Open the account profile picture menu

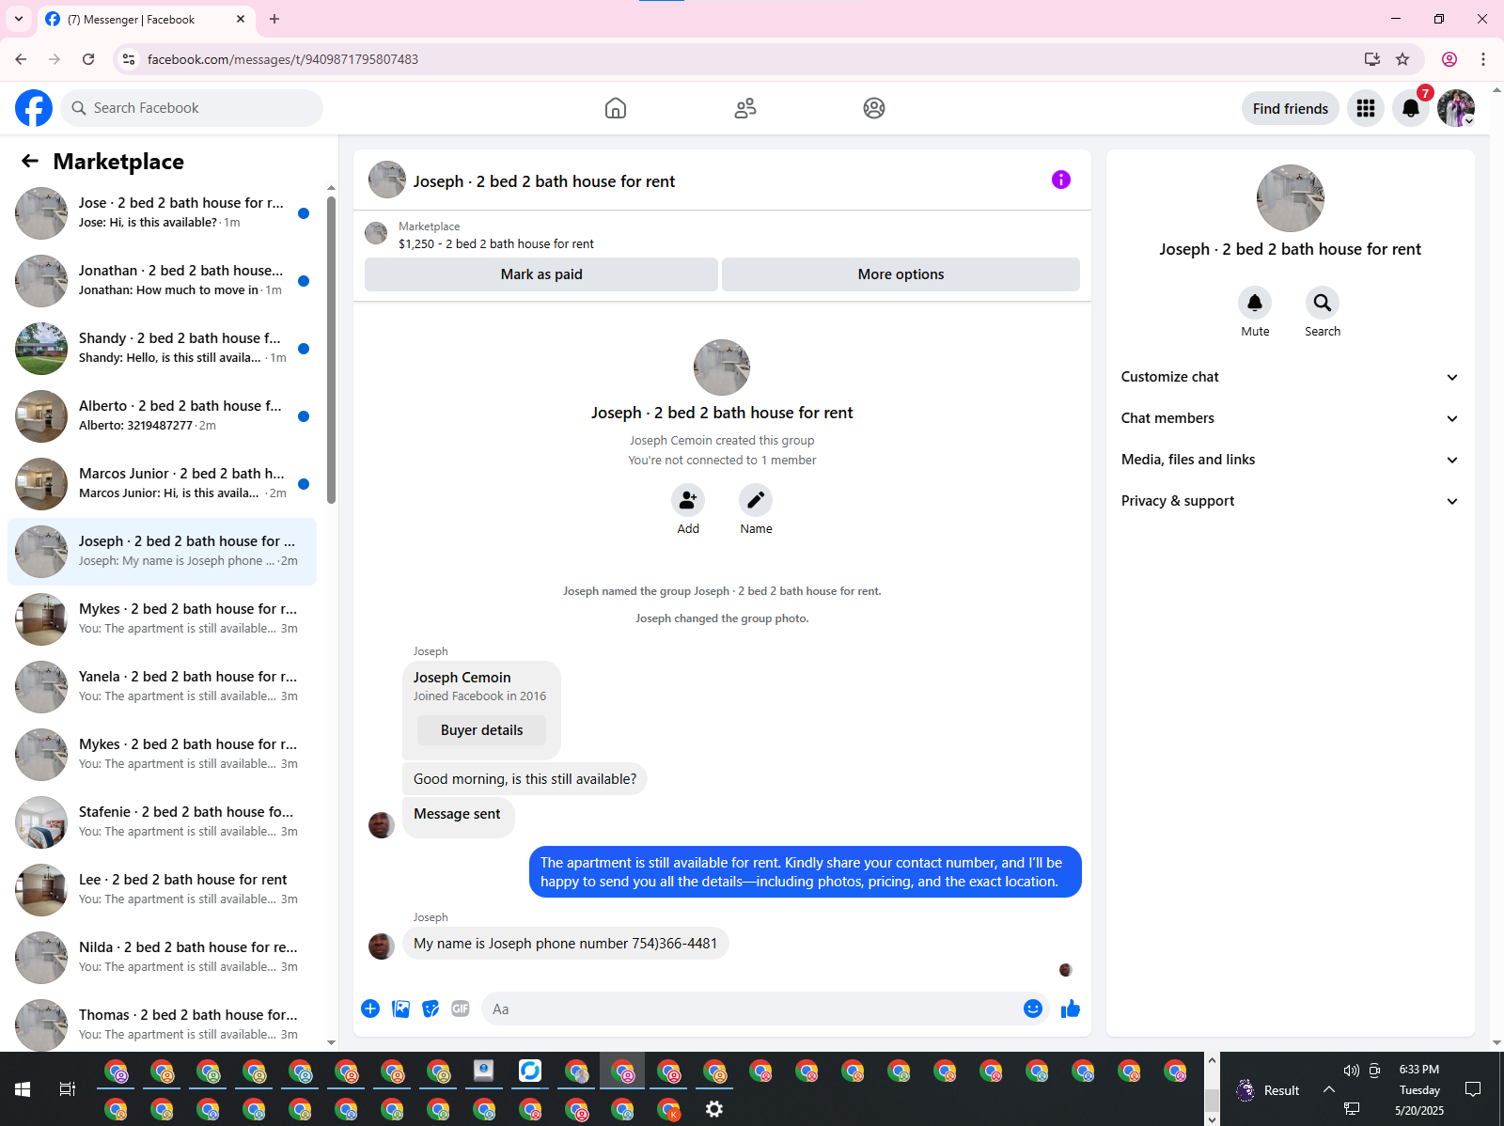(x=1456, y=108)
